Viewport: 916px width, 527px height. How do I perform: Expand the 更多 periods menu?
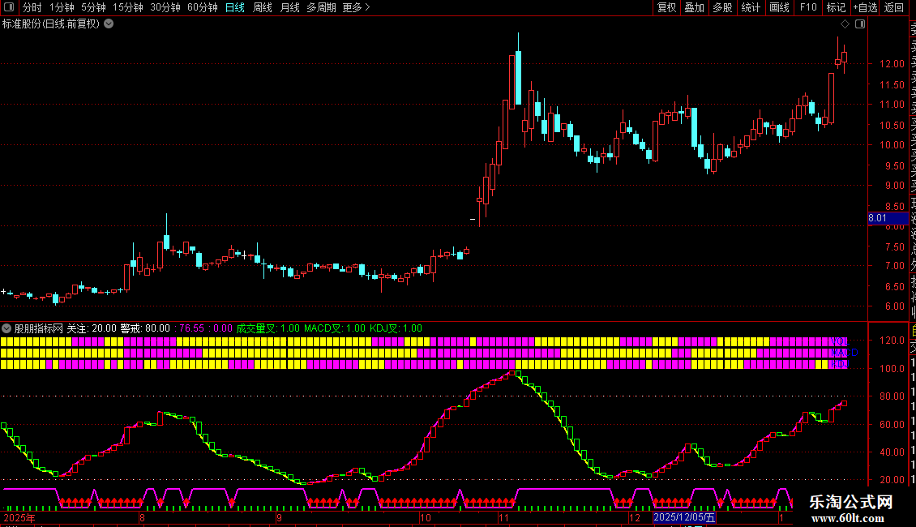356,7
